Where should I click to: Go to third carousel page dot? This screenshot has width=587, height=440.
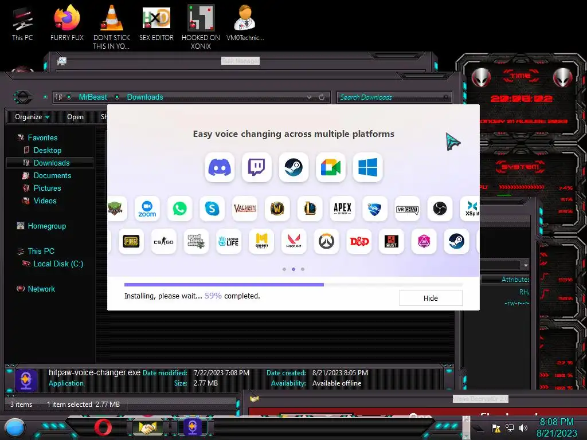coord(303,269)
